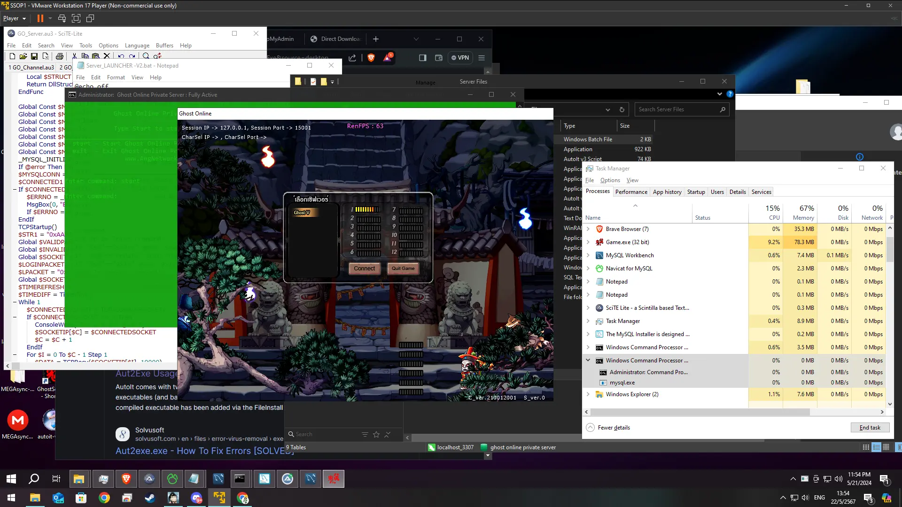
Task: Open Navicat green icon on guest taskbar
Action: click(x=172, y=479)
